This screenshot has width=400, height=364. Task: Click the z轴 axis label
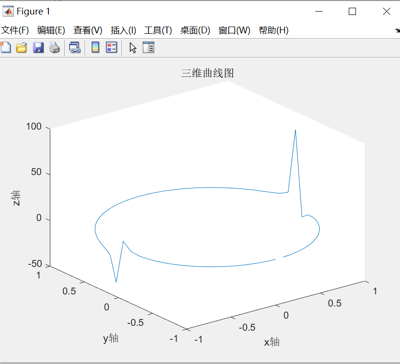[16, 198]
